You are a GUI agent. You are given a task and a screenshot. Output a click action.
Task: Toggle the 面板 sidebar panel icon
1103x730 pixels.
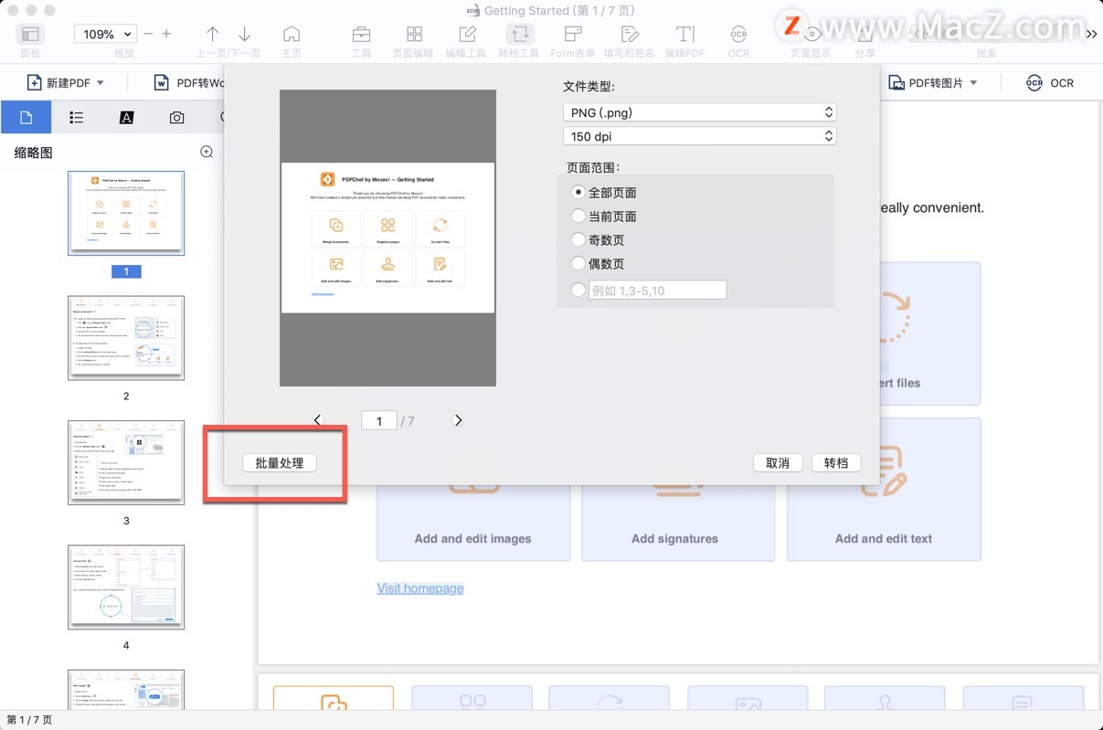(x=30, y=35)
